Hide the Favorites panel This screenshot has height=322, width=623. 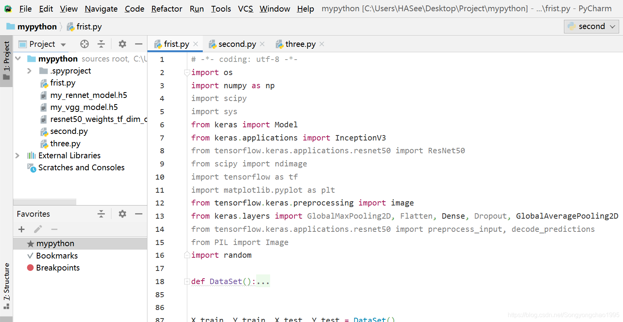tap(139, 214)
